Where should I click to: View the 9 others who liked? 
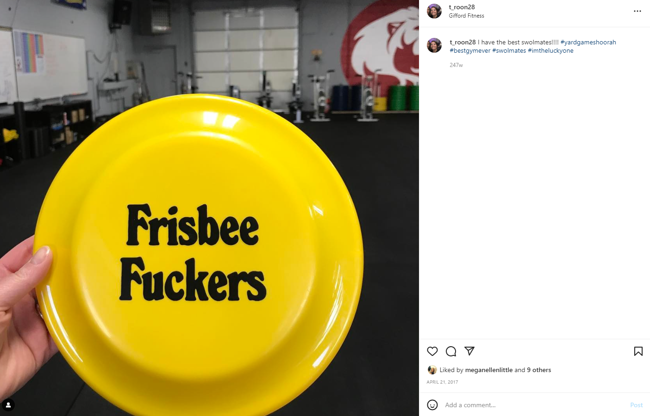[539, 370]
